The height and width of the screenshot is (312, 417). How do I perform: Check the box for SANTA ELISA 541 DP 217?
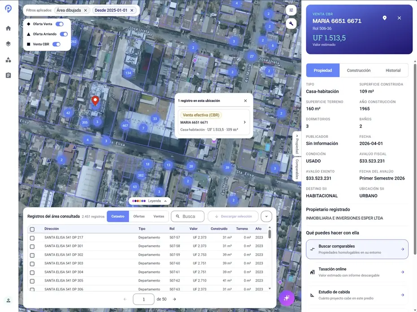click(x=32, y=238)
